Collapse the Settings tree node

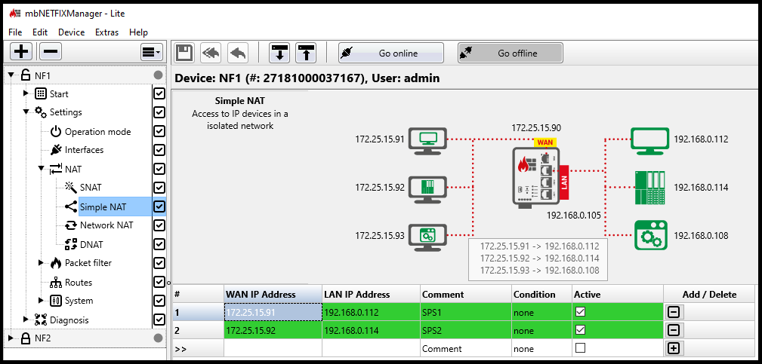click(x=26, y=112)
